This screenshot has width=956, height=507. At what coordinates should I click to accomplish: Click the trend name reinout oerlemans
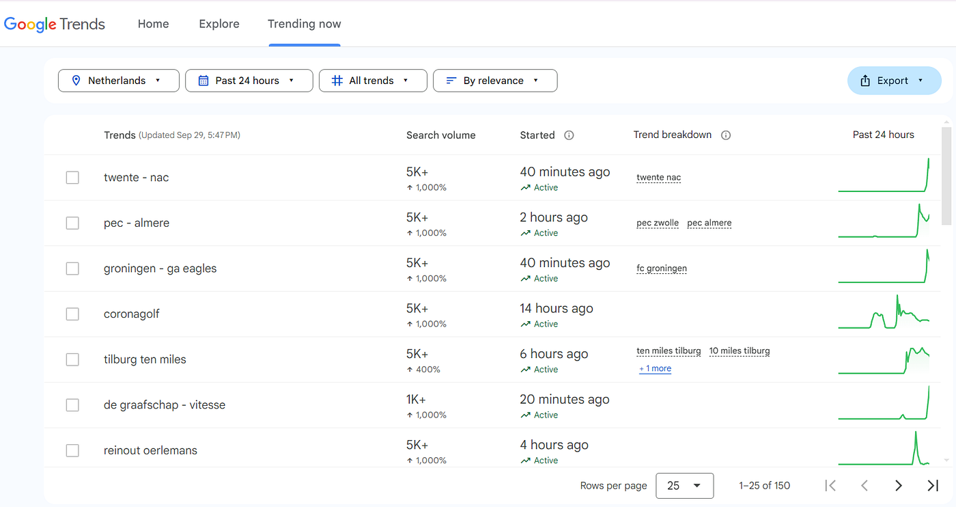click(150, 450)
